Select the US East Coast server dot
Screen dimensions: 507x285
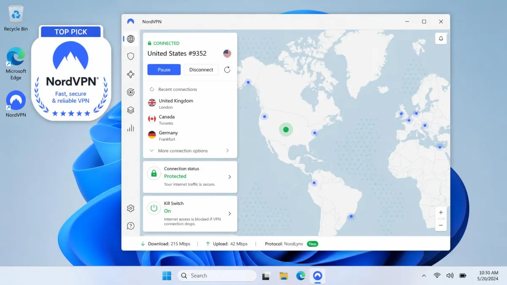tap(314, 133)
